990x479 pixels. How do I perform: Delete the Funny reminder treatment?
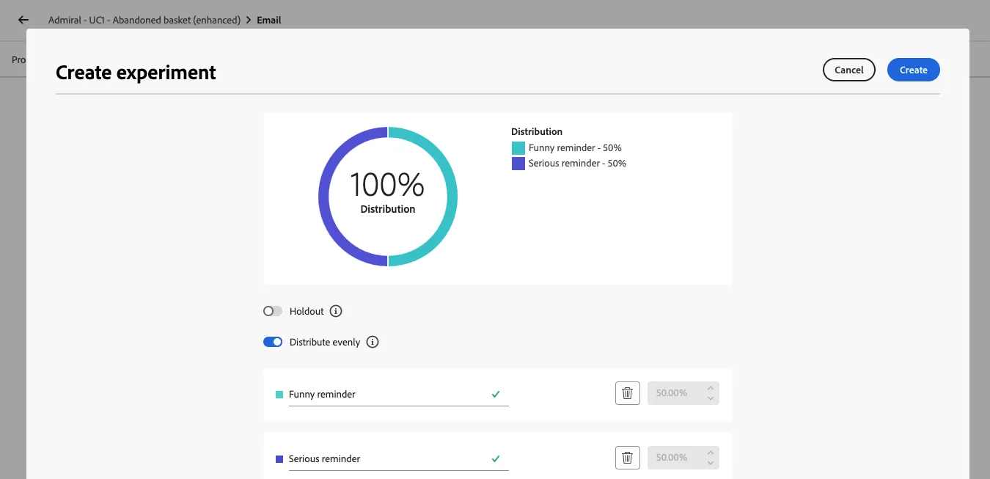tap(628, 393)
